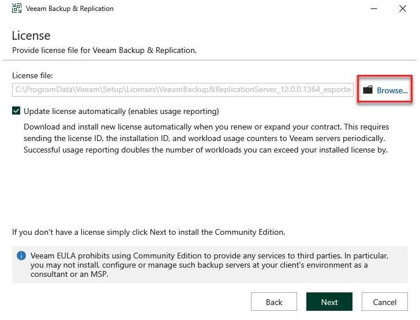Uncheck Update license automatically checkbox
This screenshot has width=420, height=320.
pos(16,111)
